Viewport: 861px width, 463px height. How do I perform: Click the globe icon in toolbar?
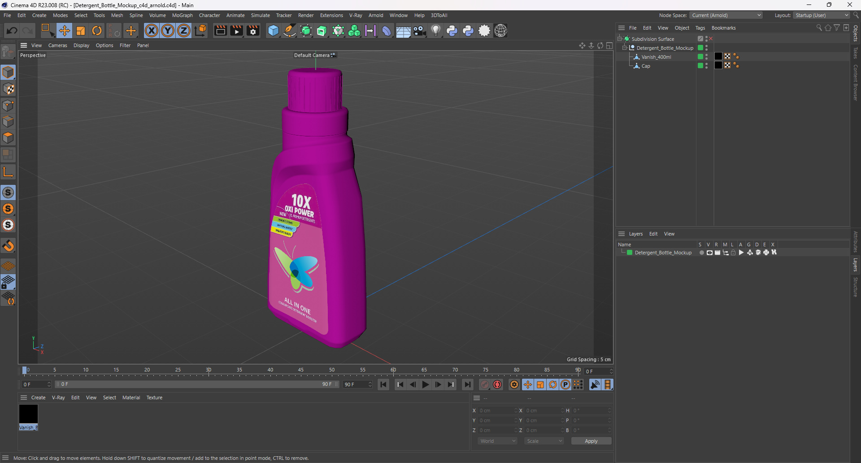pyautogui.click(x=500, y=31)
